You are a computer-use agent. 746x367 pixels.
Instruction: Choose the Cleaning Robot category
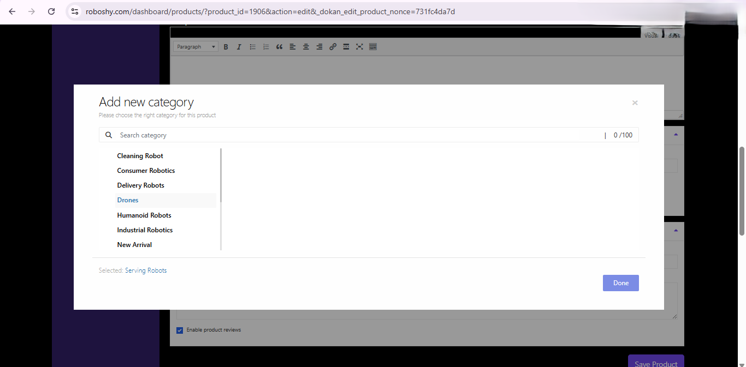[x=140, y=156]
